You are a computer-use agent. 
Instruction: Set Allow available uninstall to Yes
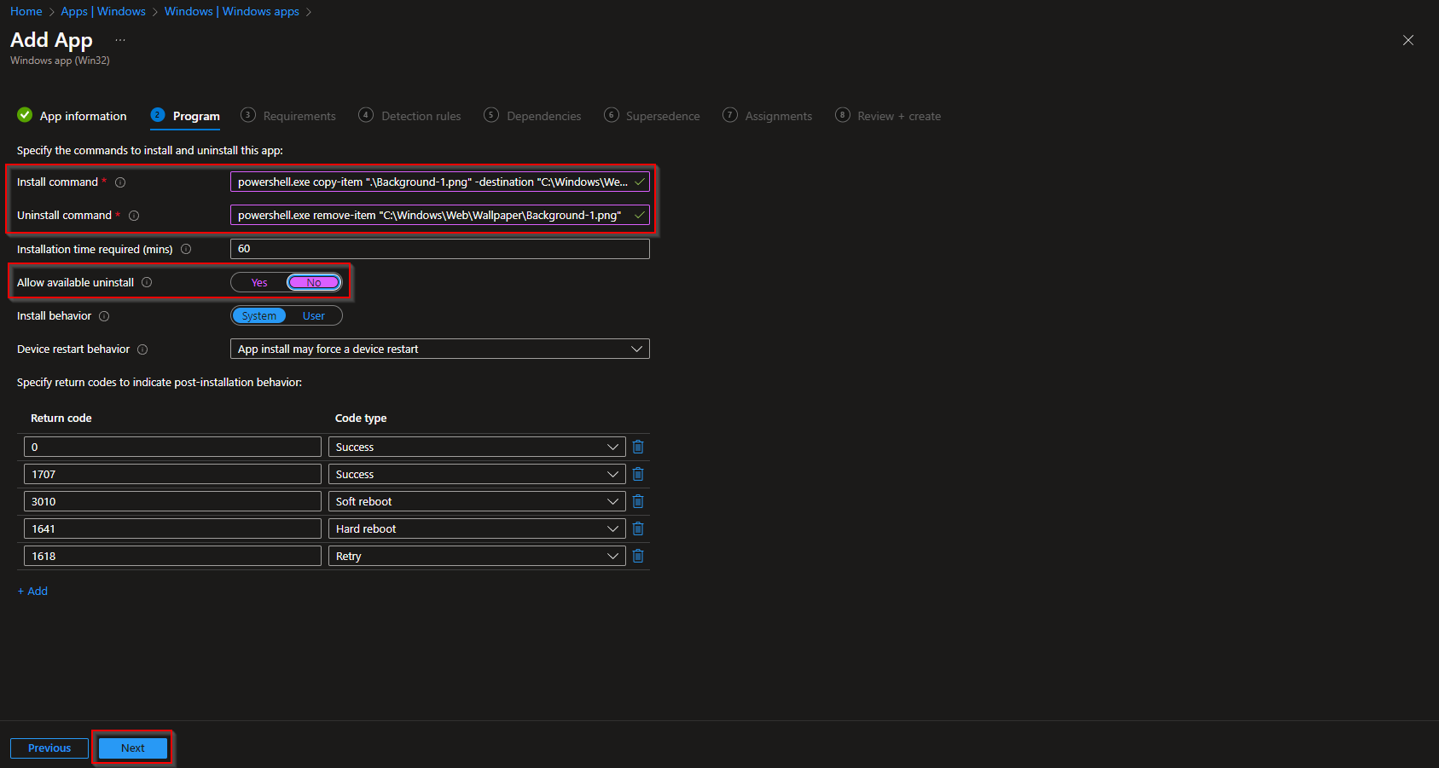point(258,281)
